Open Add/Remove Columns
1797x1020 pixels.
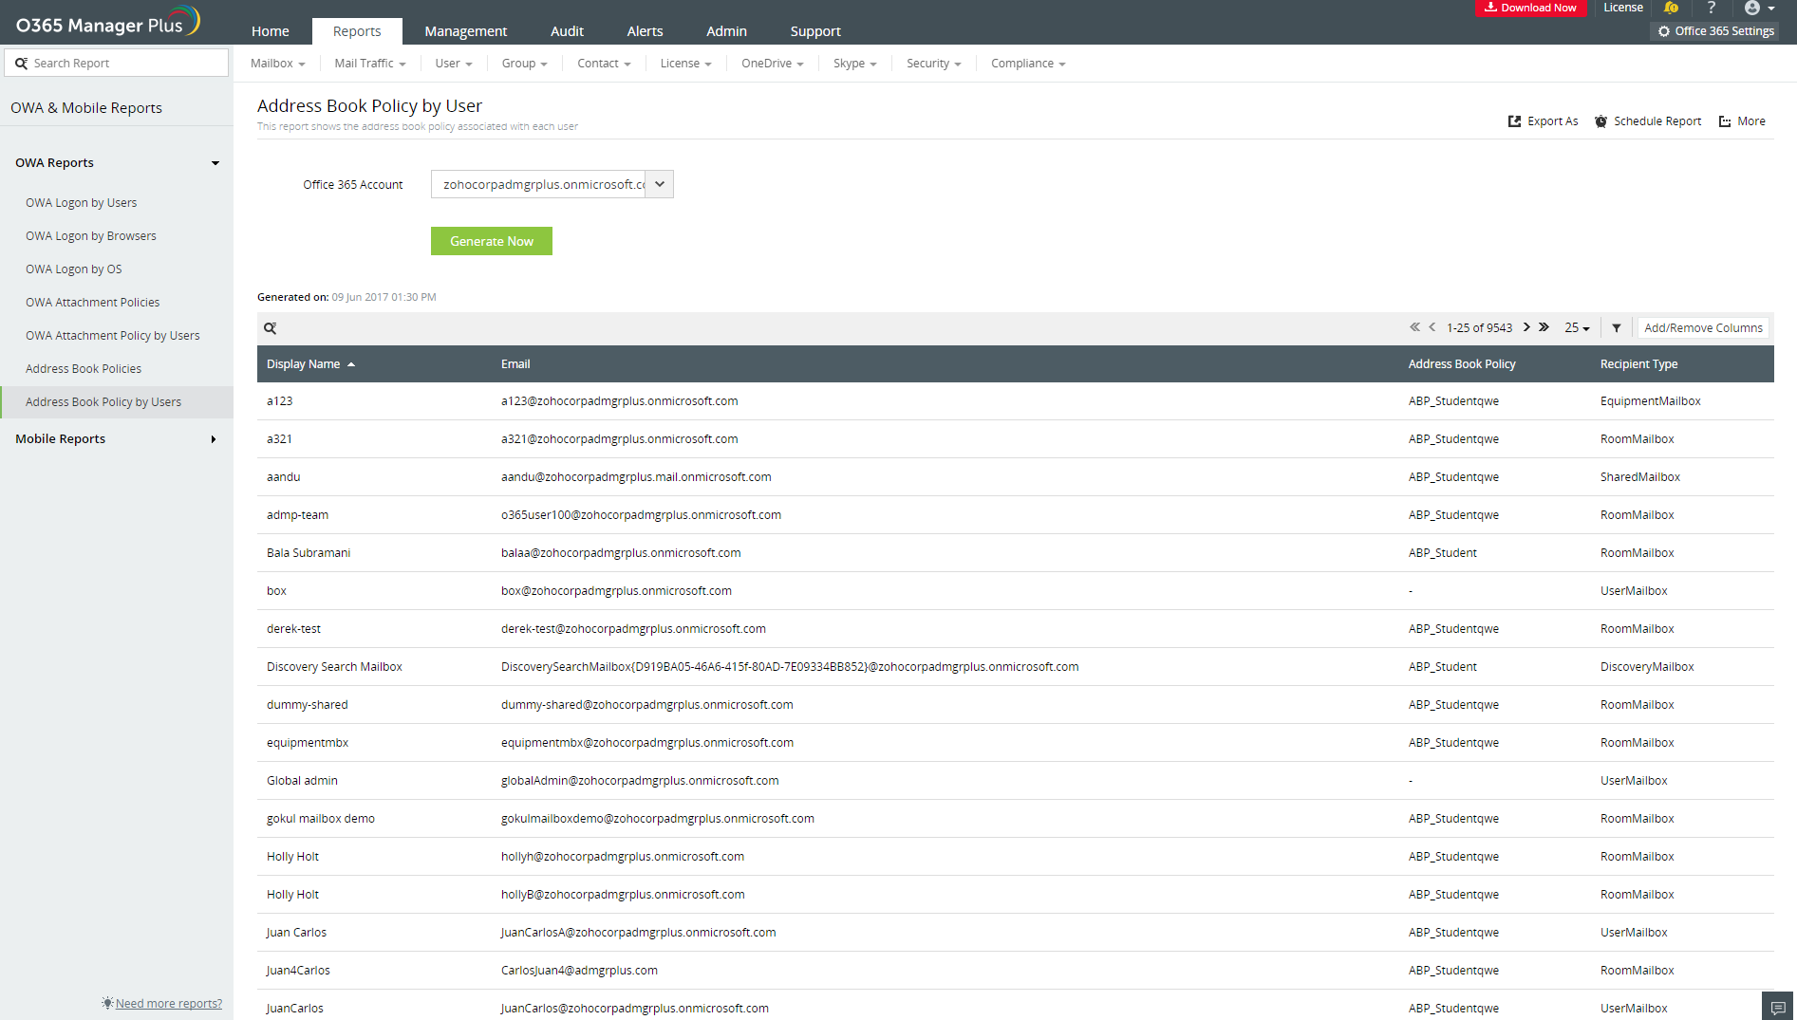coord(1702,327)
